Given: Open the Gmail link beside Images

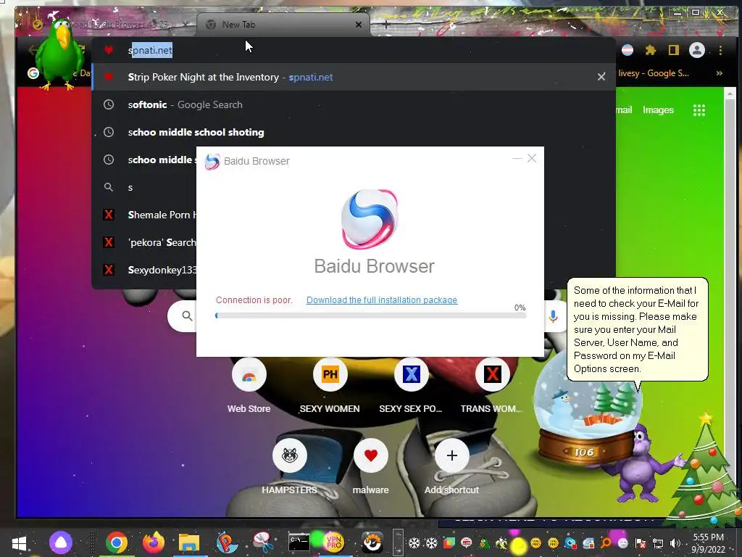Looking at the screenshot, I should coord(624,110).
